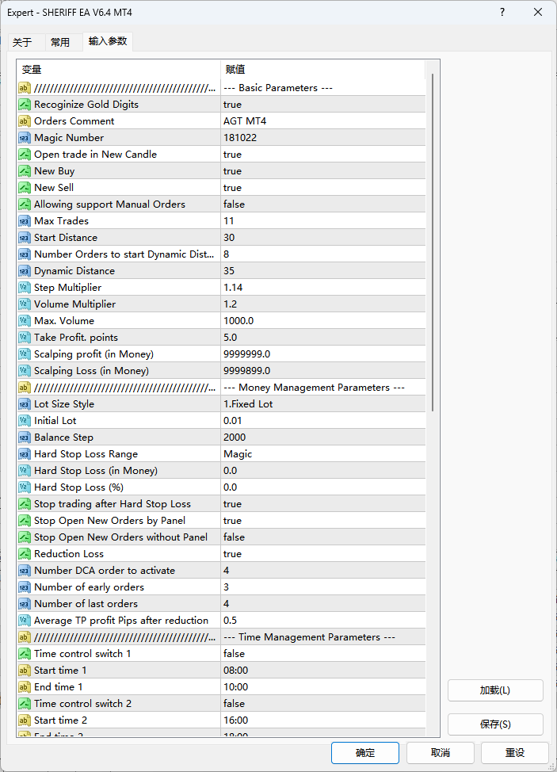Viewport: 557px width, 772px height.
Task: Open Time control switch 1 value dropdown
Action: coord(322,654)
